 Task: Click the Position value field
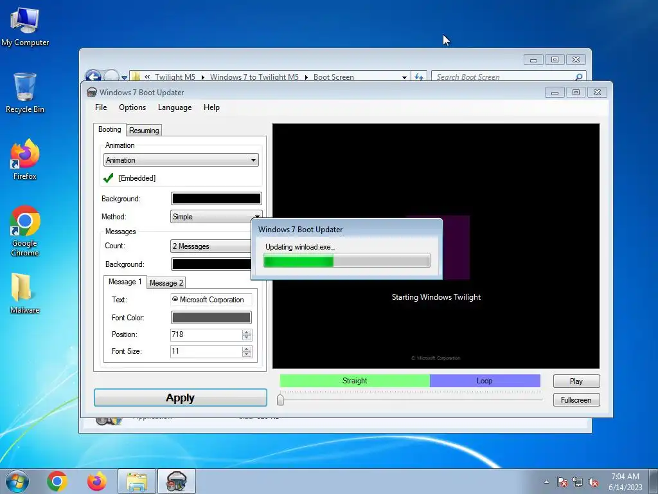(206, 334)
